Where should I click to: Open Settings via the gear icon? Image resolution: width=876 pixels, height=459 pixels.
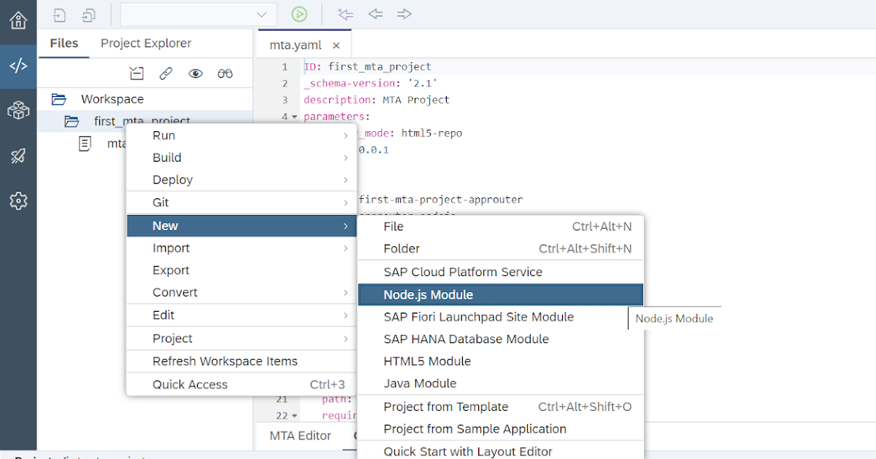click(18, 201)
